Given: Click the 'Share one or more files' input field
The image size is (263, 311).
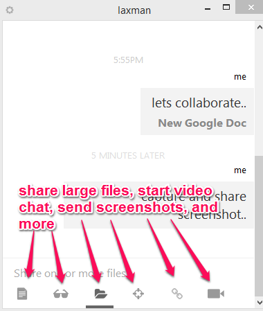Looking at the screenshot, I should tap(128, 274).
